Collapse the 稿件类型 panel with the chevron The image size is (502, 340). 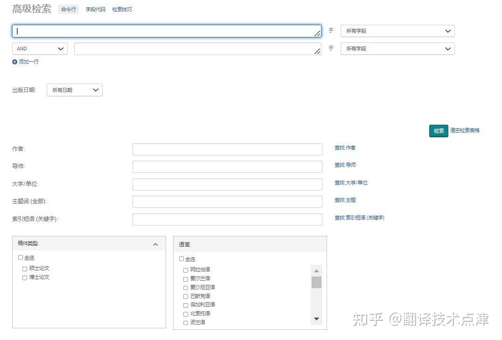point(156,245)
